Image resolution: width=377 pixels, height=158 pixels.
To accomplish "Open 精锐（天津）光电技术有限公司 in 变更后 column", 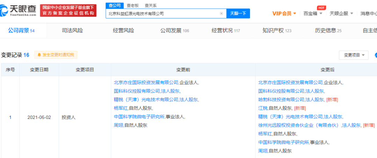I will pyautogui.click(x=290, y=116).
